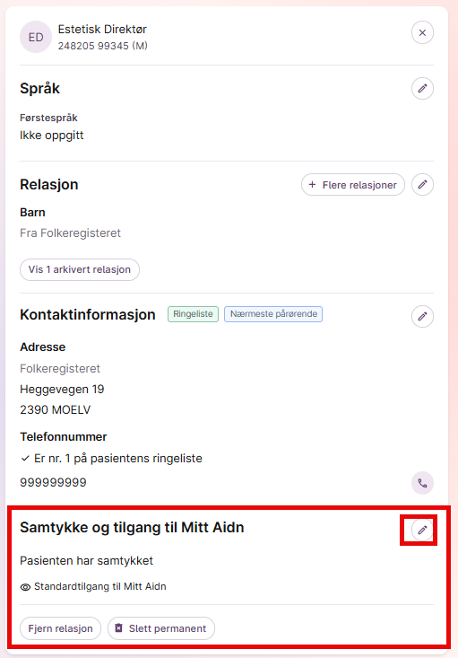Select the phone number 999999999 text
Viewport: 458px width, 658px height.
(53, 483)
